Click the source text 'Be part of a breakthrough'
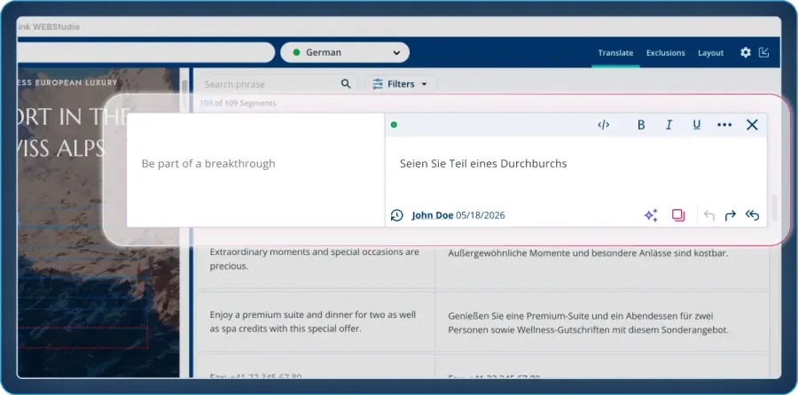The height and width of the screenshot is (395, 798). click(x=208, y=164)
